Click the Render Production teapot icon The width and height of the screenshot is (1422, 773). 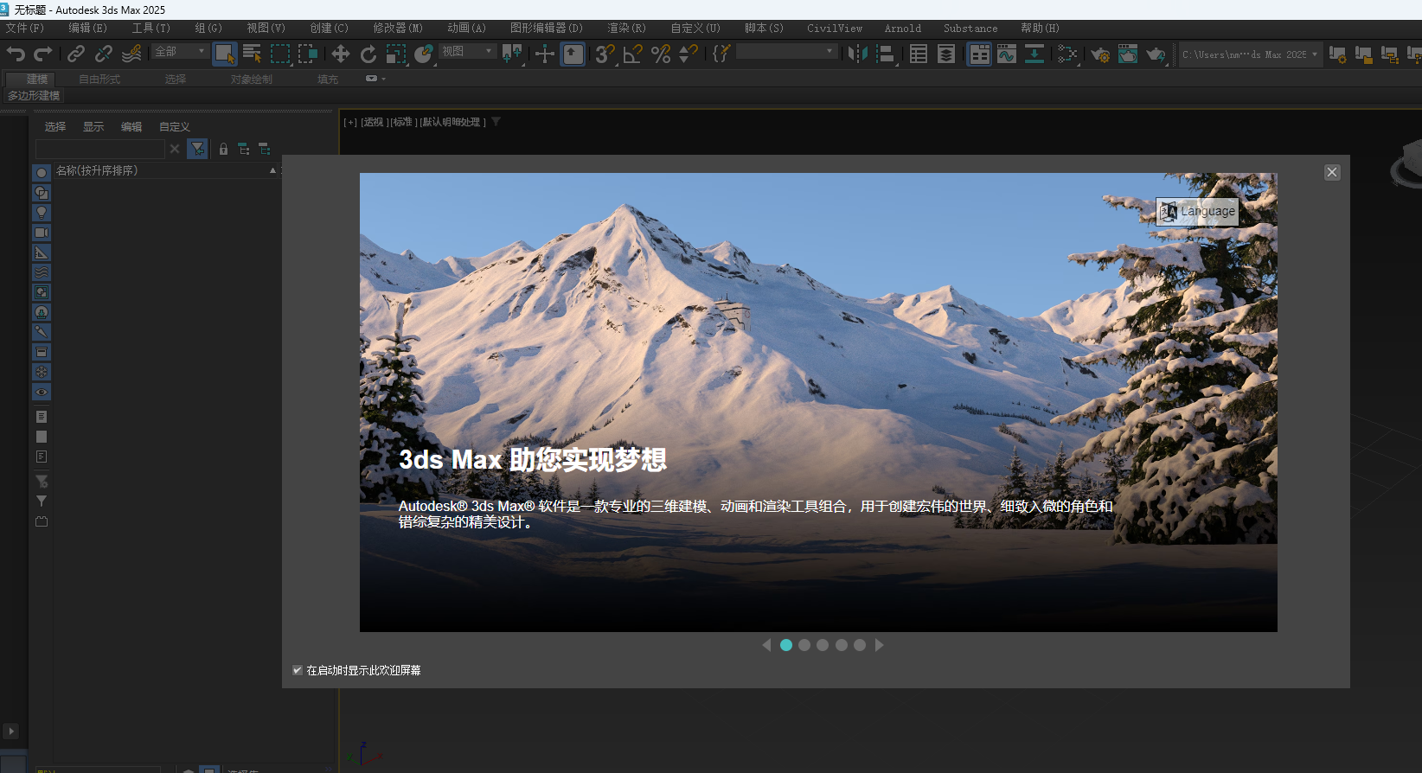(x=1156, y=54)
